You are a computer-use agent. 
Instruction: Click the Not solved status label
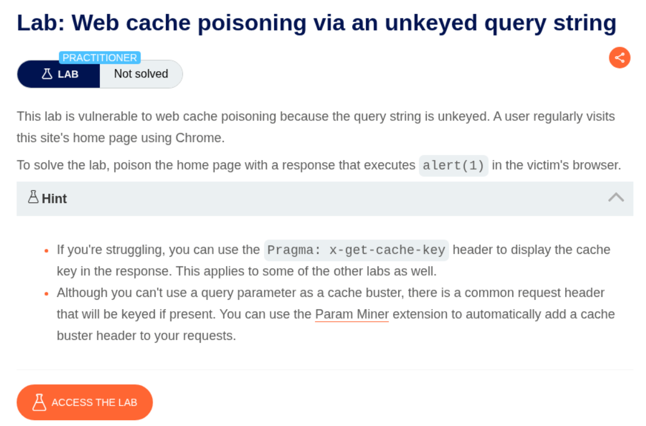(141, 74)
